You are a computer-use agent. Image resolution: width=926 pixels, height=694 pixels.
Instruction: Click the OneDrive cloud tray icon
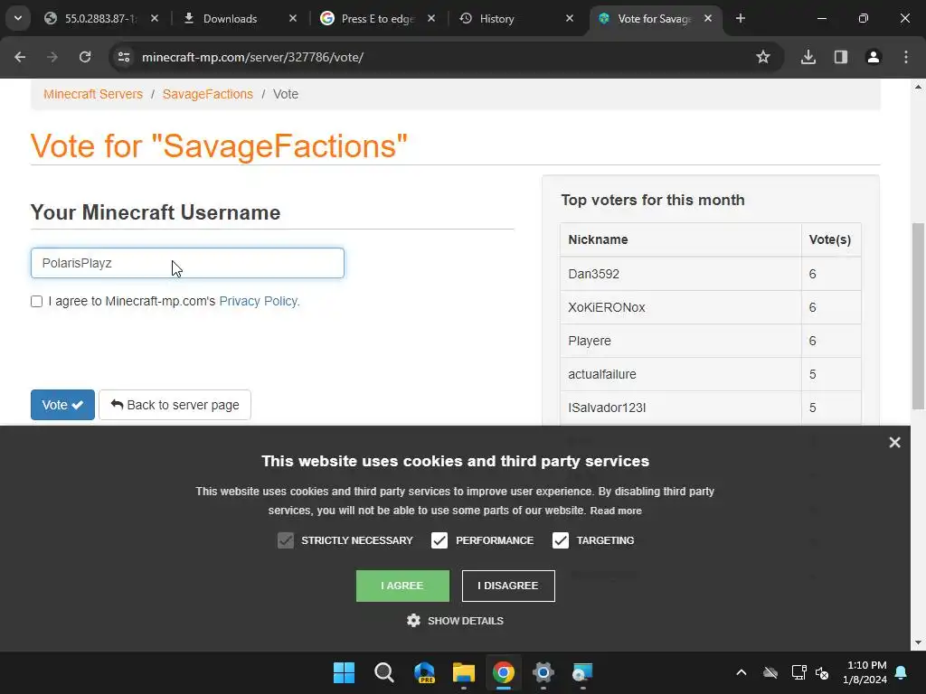(x=770, y=672)
